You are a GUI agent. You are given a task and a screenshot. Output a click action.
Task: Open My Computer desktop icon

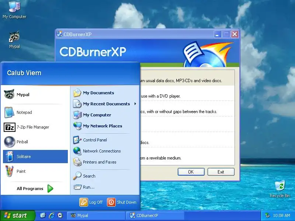click(x=14, y=10)
